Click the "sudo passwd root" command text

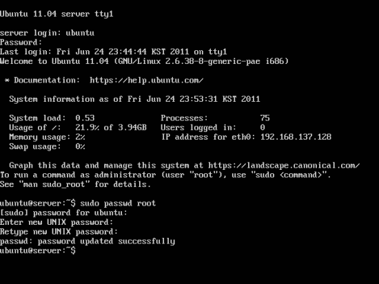click(x=118, y=204)
